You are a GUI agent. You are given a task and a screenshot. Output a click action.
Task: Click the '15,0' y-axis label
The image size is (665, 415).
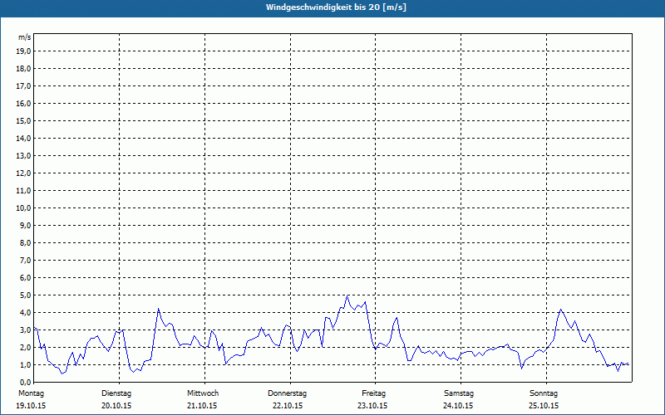click(x=23, y=120)
